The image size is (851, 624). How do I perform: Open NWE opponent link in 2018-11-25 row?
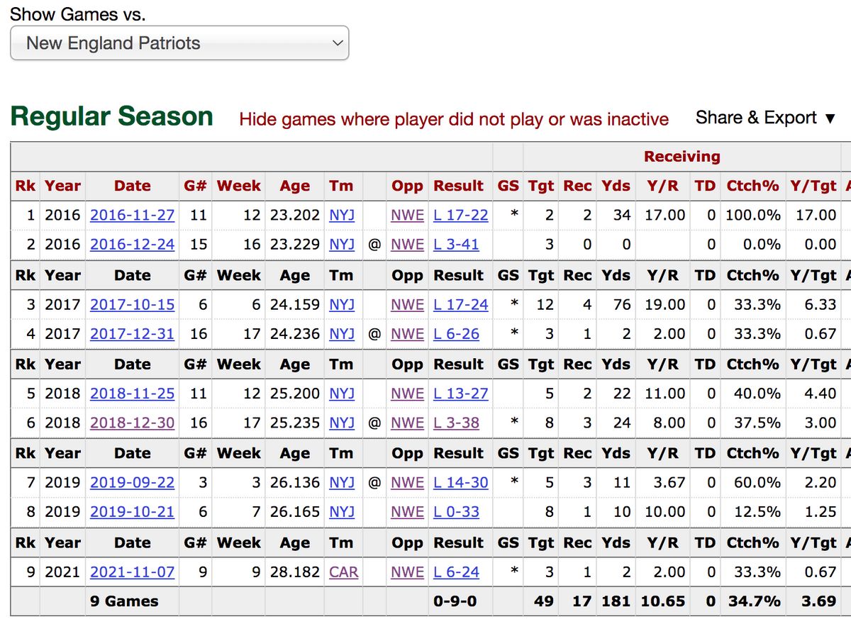pos(407,394)
